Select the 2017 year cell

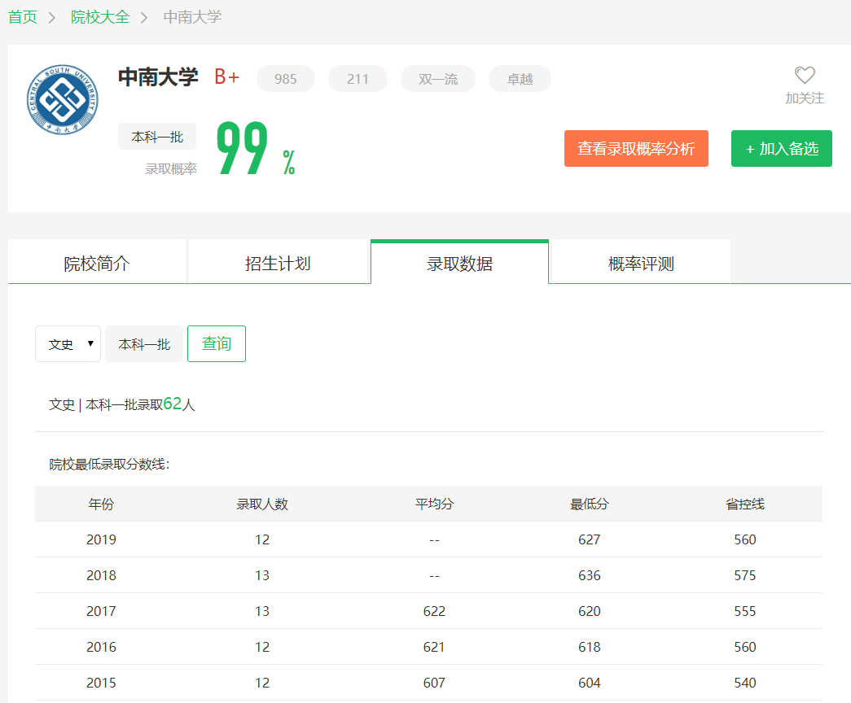101,611
